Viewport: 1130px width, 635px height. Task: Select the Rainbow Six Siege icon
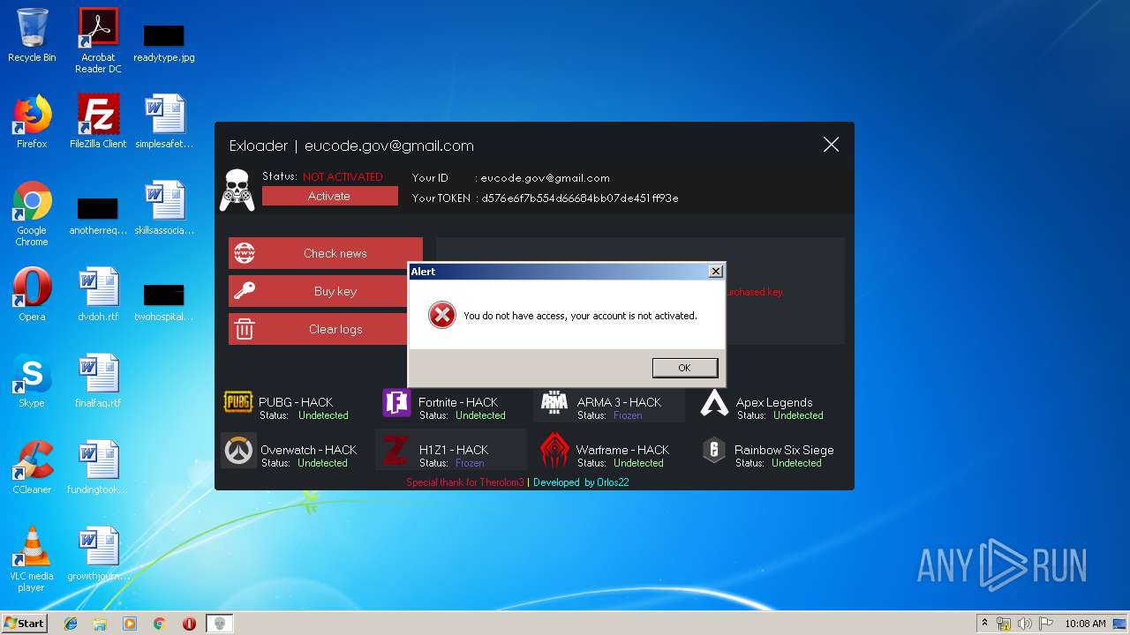click(713, 451)
